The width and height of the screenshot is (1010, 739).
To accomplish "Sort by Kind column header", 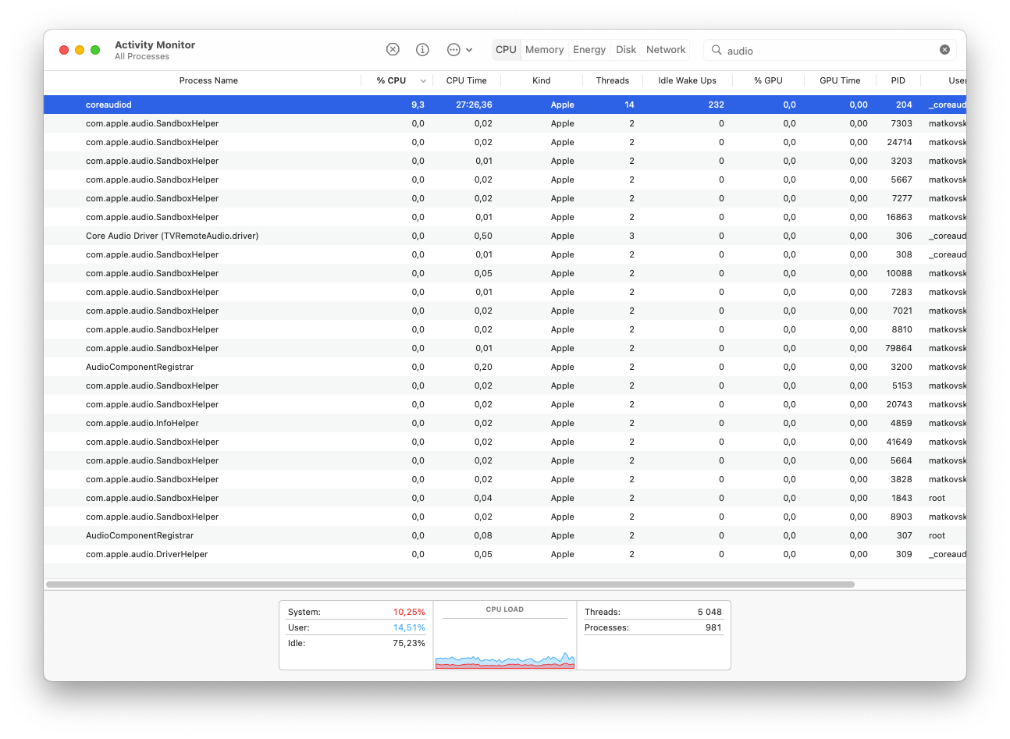I will coord(541,80).
